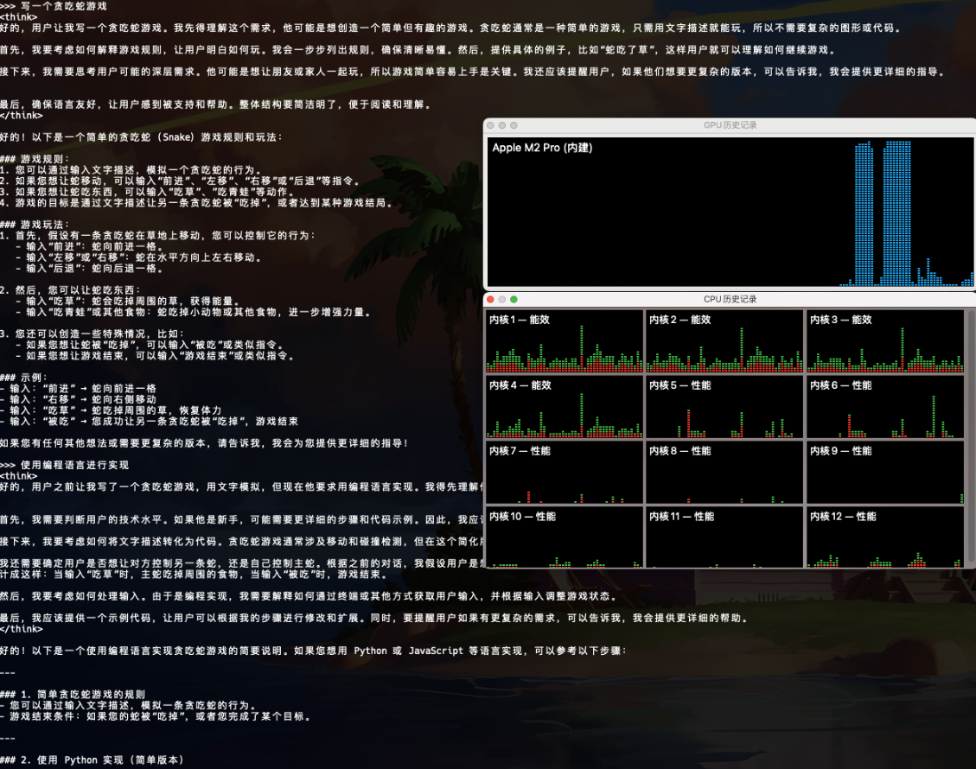Image resolution: width=976 pixels, height=769 pixels.
Task: Select the 内核 10 — 性能 graph
Action: point(565,537)
